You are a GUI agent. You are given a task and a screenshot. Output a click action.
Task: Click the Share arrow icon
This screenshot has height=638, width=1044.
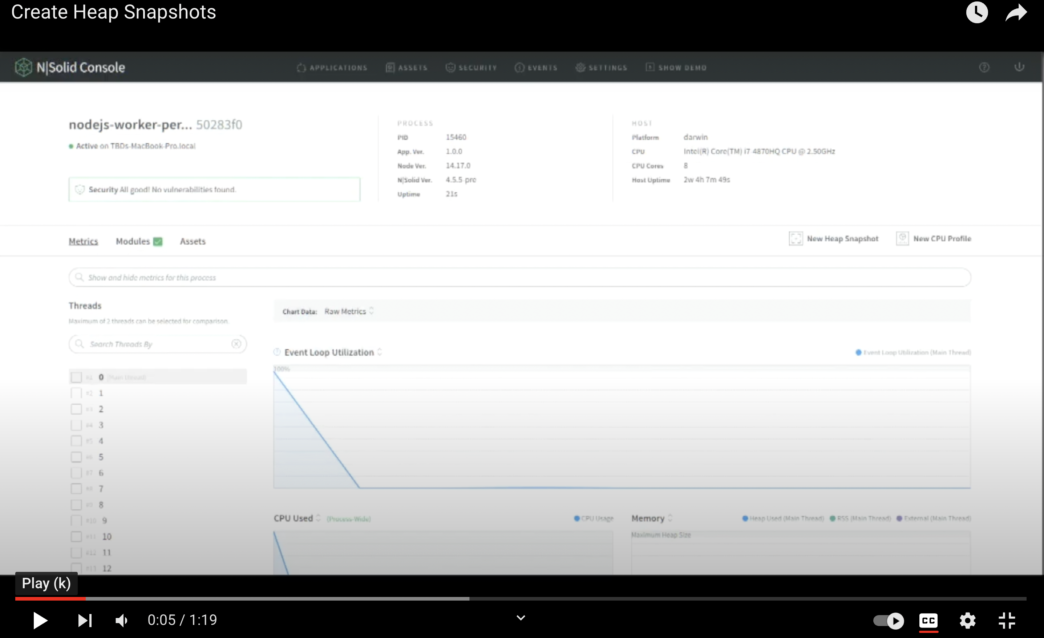1016,13
